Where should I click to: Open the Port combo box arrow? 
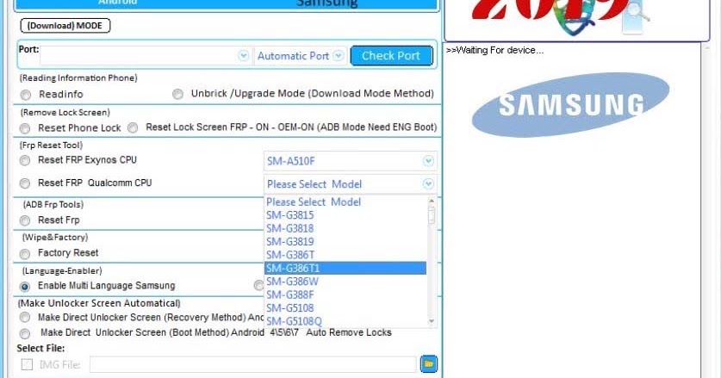tap(243, 56)
